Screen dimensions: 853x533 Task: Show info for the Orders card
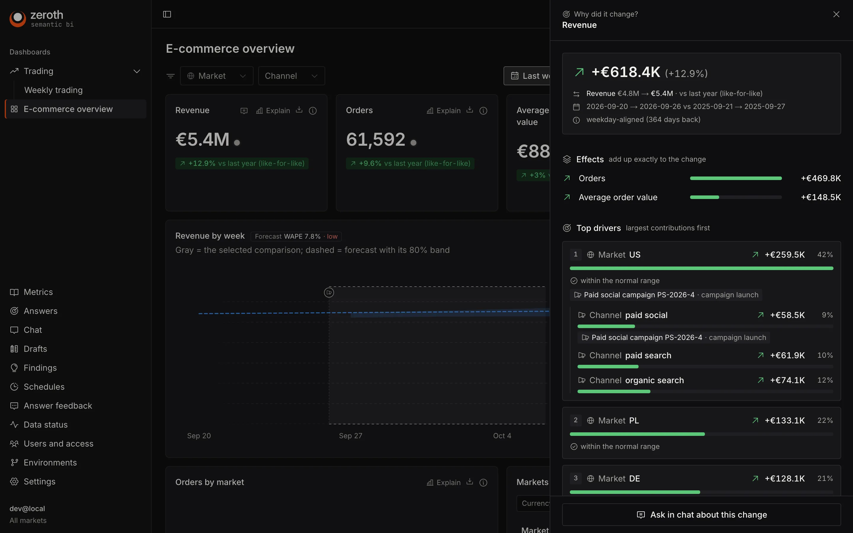pyautogui.click(x=483, y=111)
